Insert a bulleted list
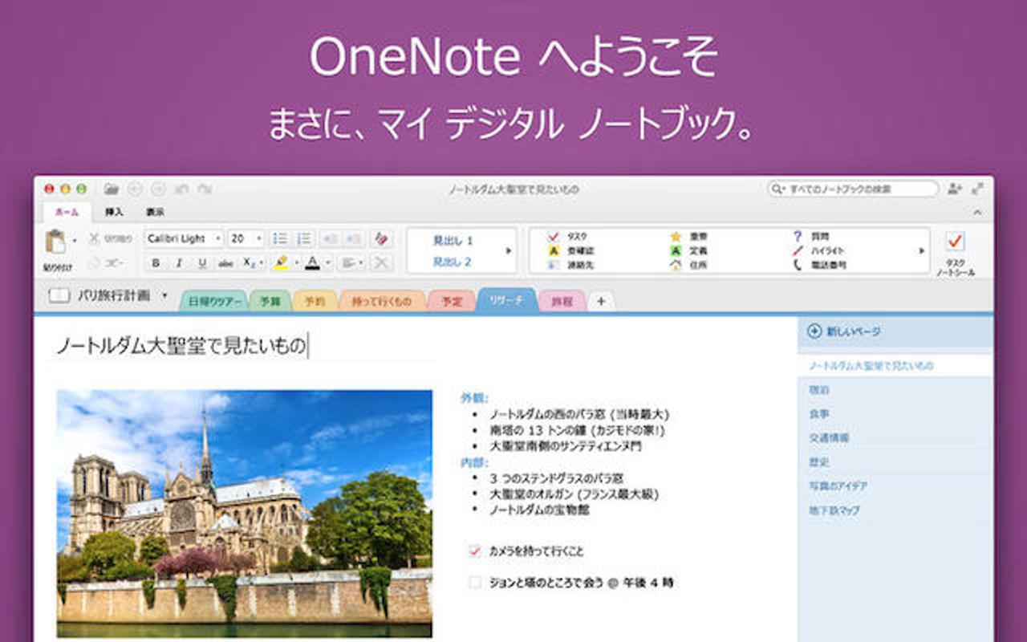 (280, 238)
